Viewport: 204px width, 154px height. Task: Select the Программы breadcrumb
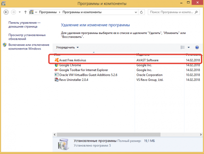[48, 12]
